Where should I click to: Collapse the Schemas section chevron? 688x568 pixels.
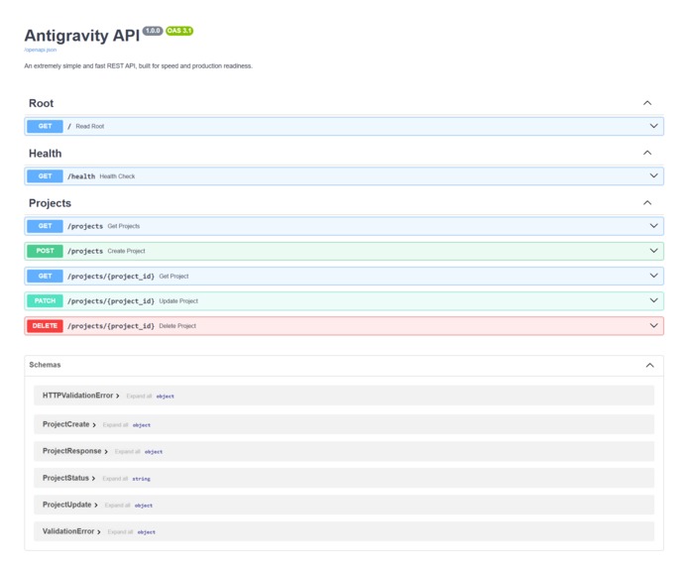(649, 365)
